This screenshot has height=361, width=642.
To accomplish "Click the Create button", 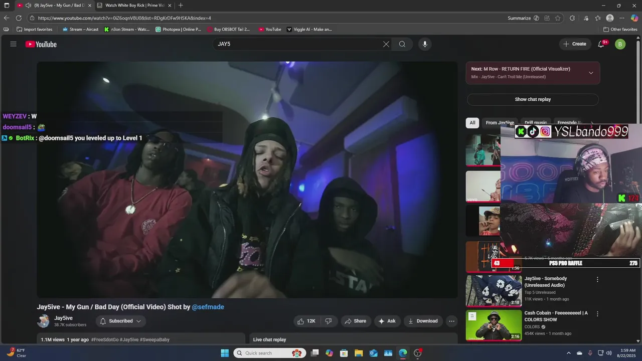I will click(574, 44).
